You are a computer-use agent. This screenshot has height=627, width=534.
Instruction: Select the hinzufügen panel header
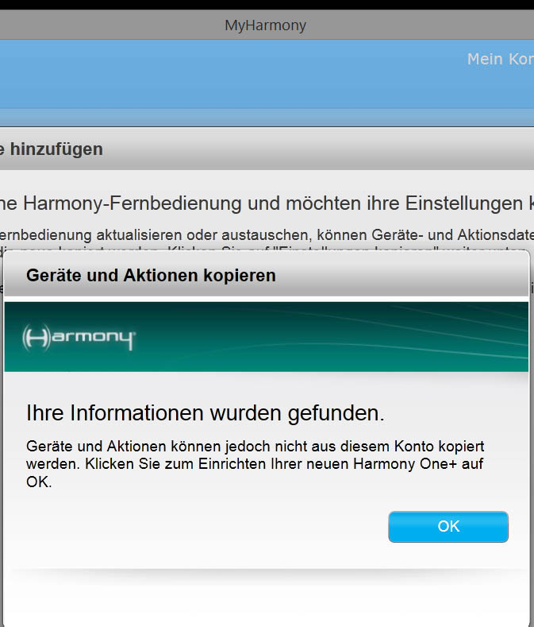pyautogui.click(x=56, y=149)
